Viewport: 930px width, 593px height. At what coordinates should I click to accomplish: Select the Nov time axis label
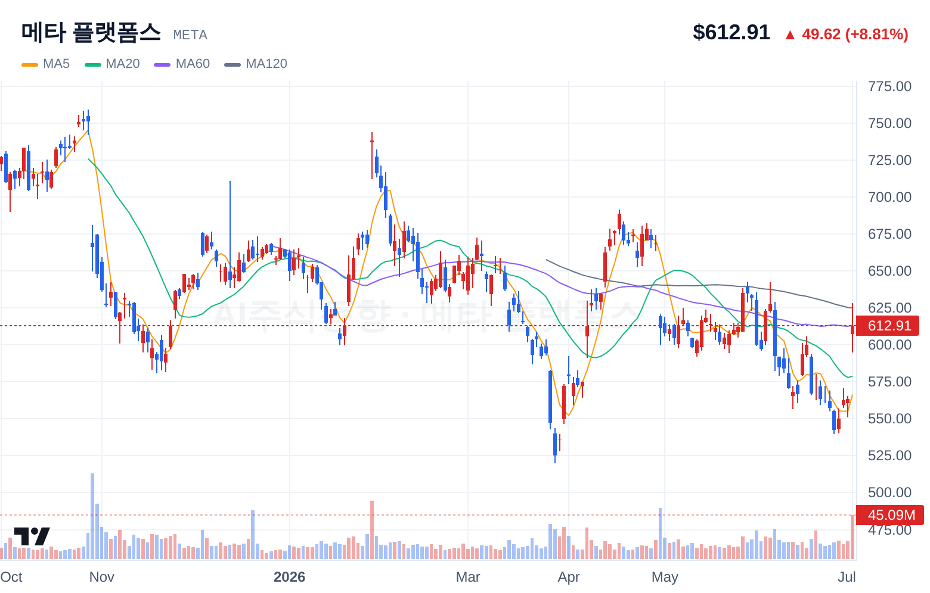[101, 577]
